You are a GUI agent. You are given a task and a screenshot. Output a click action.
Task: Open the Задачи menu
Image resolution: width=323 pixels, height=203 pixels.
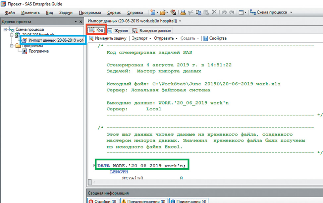(66, 13)
